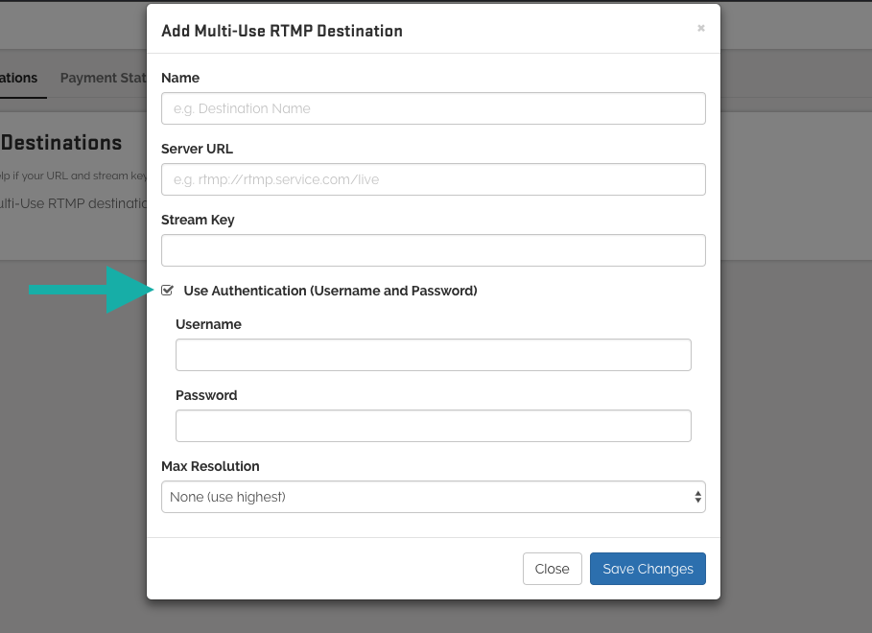Image resolution: width=872 pixels, height=633 pixels.
Task: Click the Username label
Action: pos(208,324)
